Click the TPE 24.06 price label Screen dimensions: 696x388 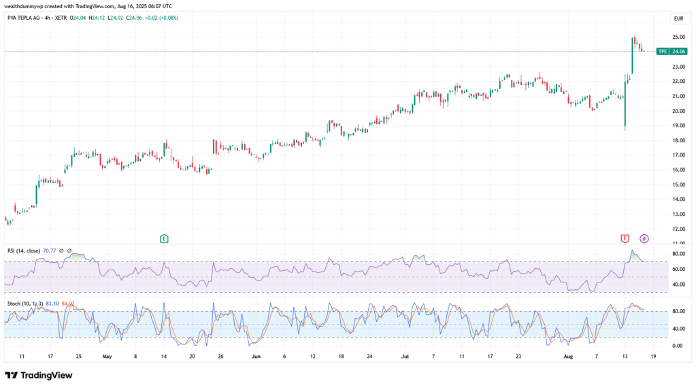(672, 52)
